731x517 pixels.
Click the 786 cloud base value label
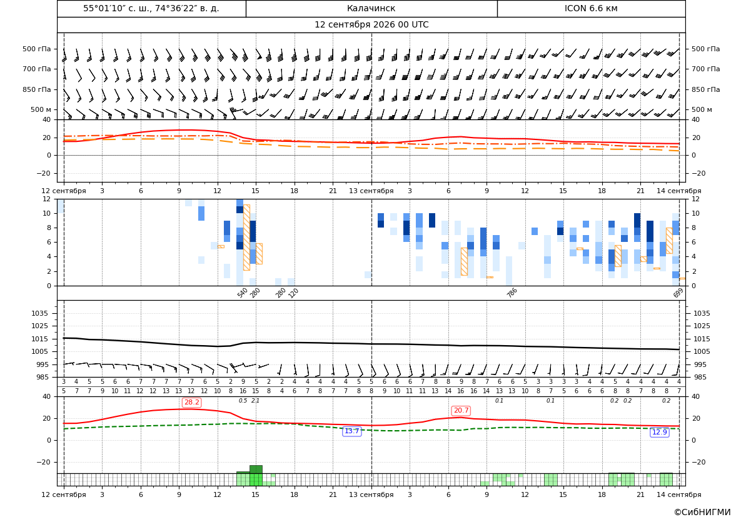pos(512,293)
